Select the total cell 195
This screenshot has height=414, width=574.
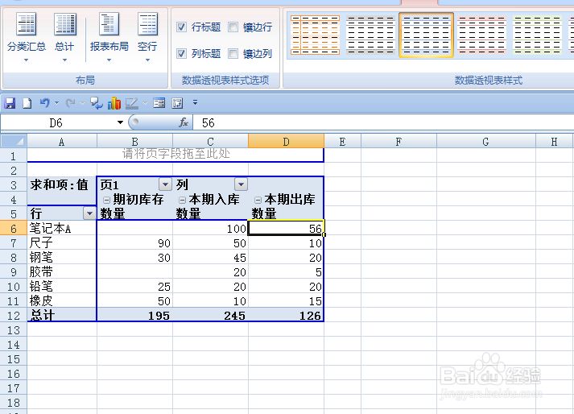[x=134, y=316]
